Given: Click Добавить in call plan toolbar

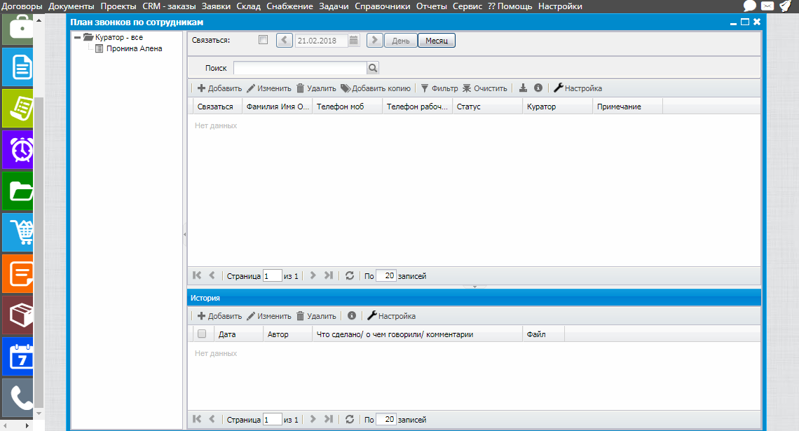Looking at the screenshot, I should click(219, 88).
